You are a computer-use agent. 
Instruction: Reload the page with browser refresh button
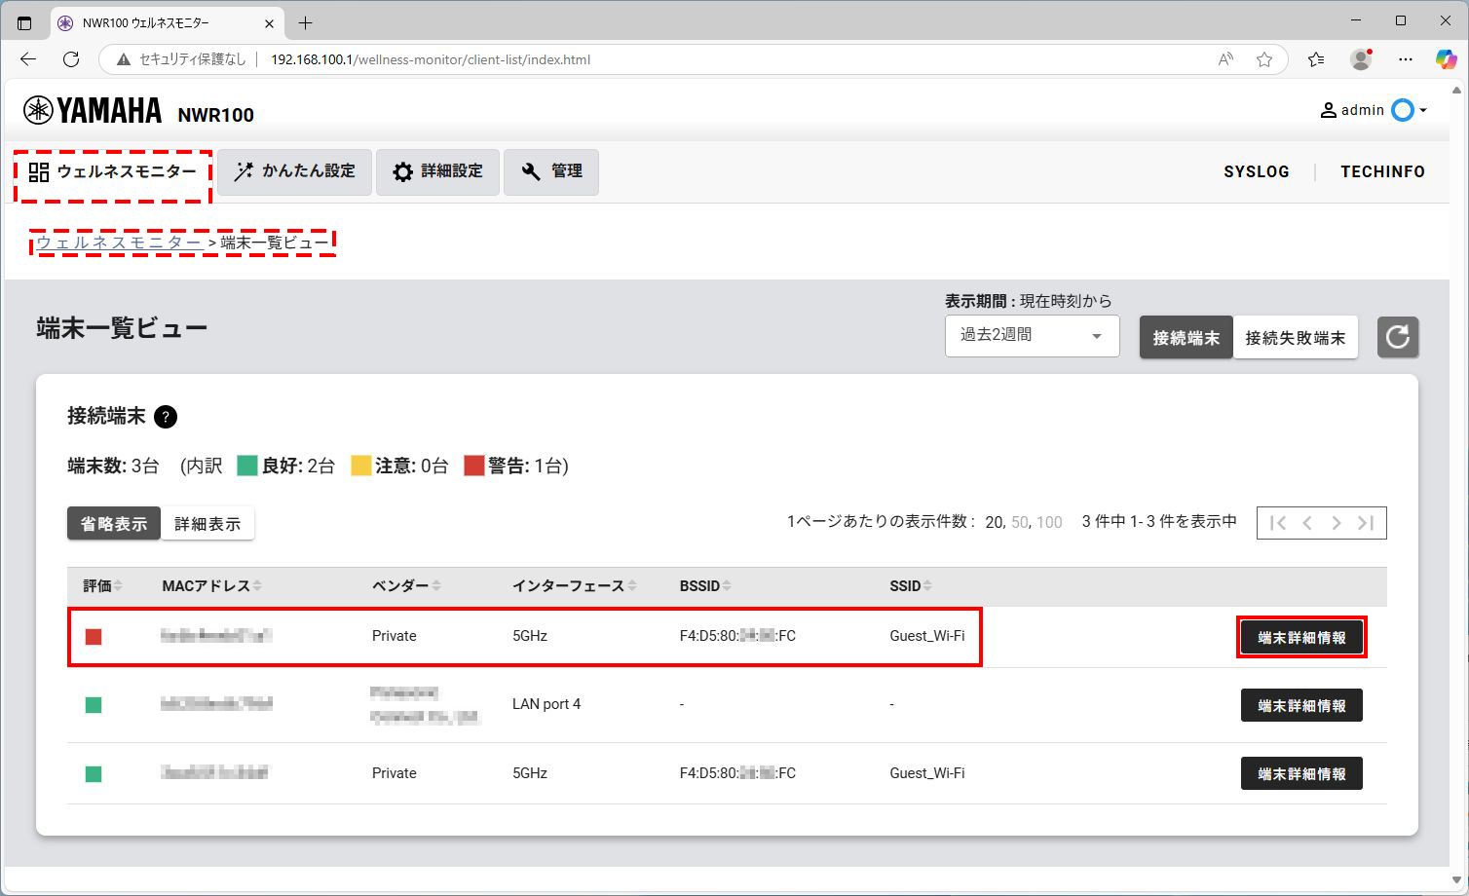71,59
